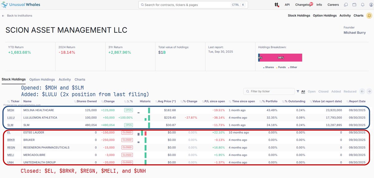Select Stock Holdings tab below returns
This screenshot has width=374, height=178.
[14, 80]
